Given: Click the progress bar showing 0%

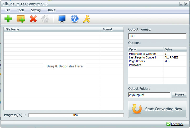Looking at the screenshot, I should [76, 115].
